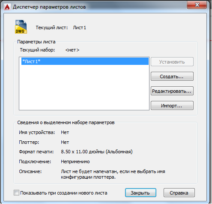Click the Неприменимо connection value
The width and height of the screenshot is (212, 204).
(x=75, y=161)
